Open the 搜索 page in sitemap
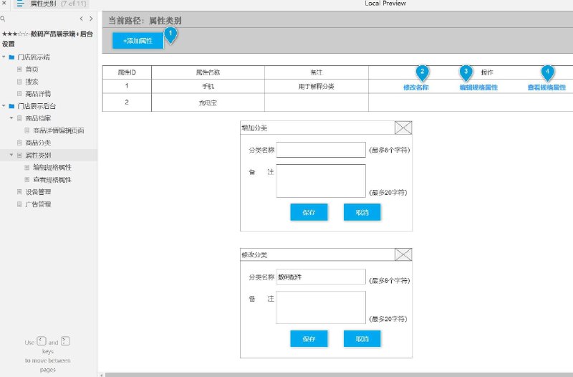573x377 pixels. [32, 82]
